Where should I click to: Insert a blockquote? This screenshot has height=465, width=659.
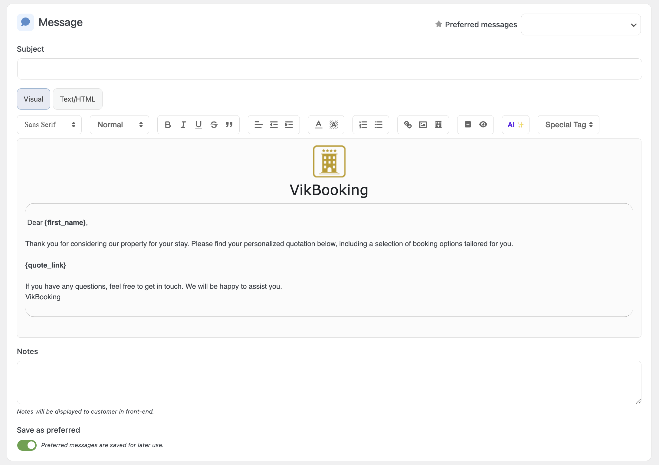point(229,125)
